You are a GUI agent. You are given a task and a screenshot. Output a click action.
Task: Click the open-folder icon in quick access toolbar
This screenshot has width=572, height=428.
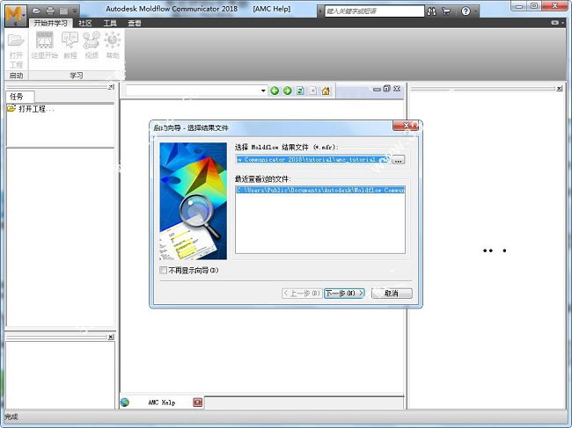click(x=36, y=11)
